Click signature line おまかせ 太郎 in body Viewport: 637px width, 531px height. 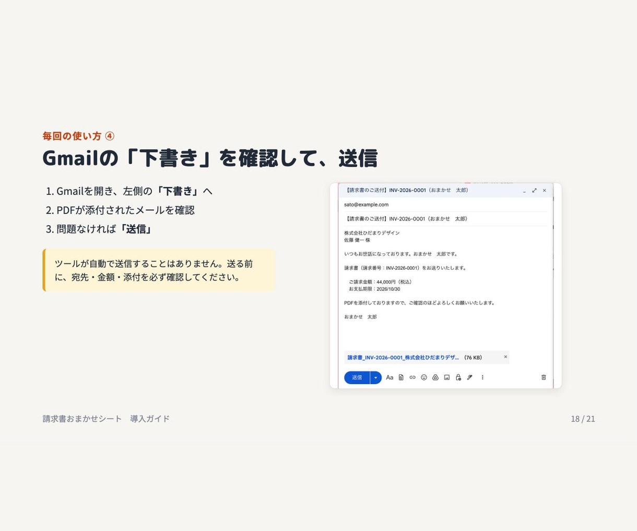360,317
